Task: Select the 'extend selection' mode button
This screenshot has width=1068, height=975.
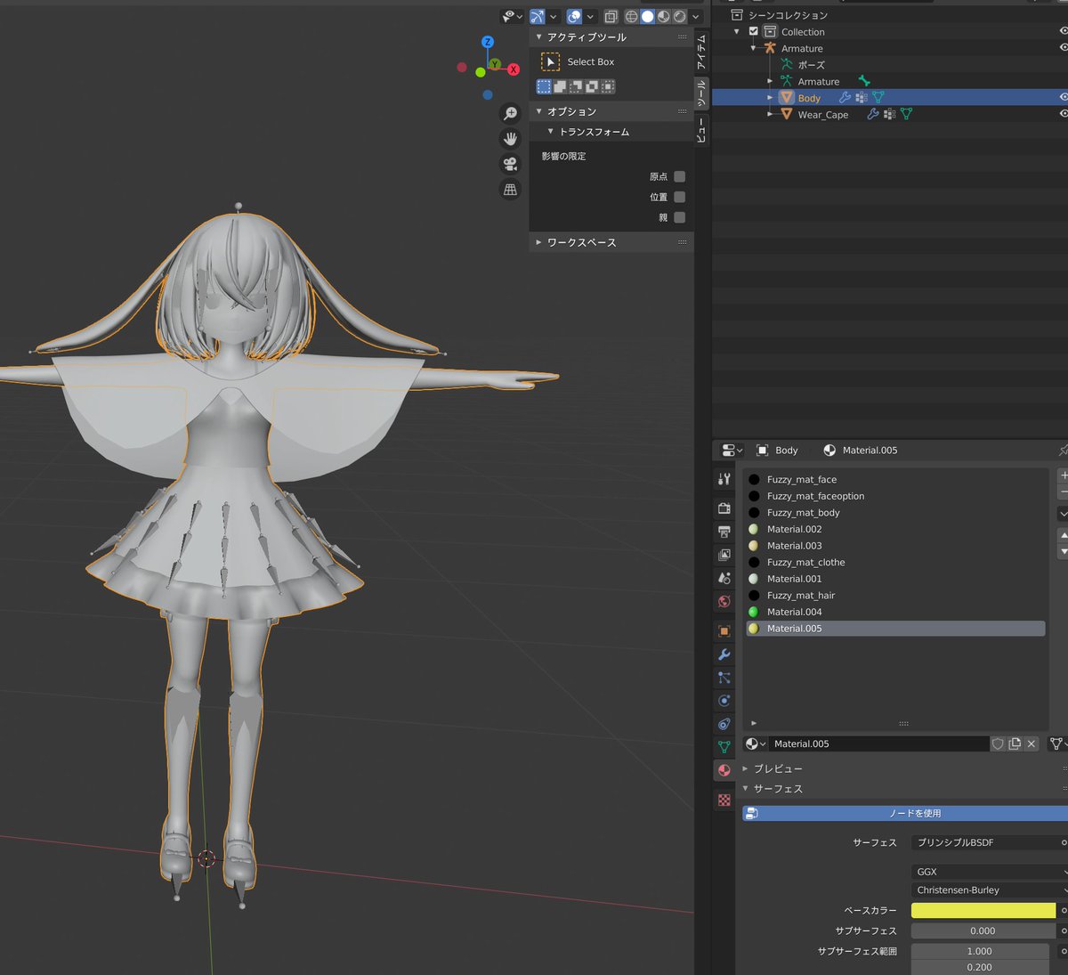Action: [x=560, y=86]
